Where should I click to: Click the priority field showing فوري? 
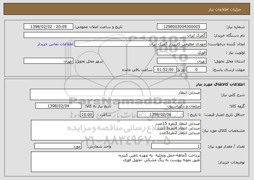181,52
